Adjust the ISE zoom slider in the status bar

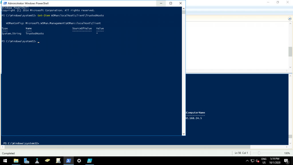[x=259, y=153]
